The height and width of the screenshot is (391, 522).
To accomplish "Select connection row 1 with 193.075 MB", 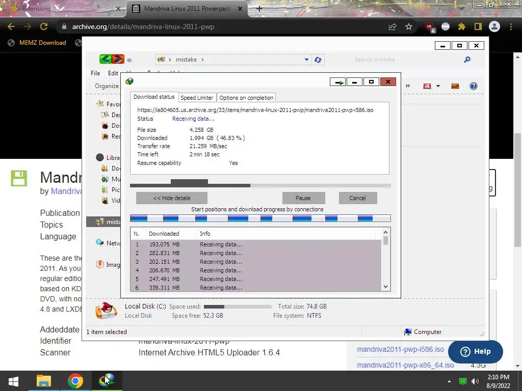I will pyautogui.click(x=256, y=244).
